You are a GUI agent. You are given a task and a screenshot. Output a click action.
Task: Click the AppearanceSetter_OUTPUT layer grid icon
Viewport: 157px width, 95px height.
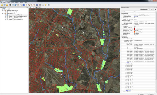click(7, 15)
